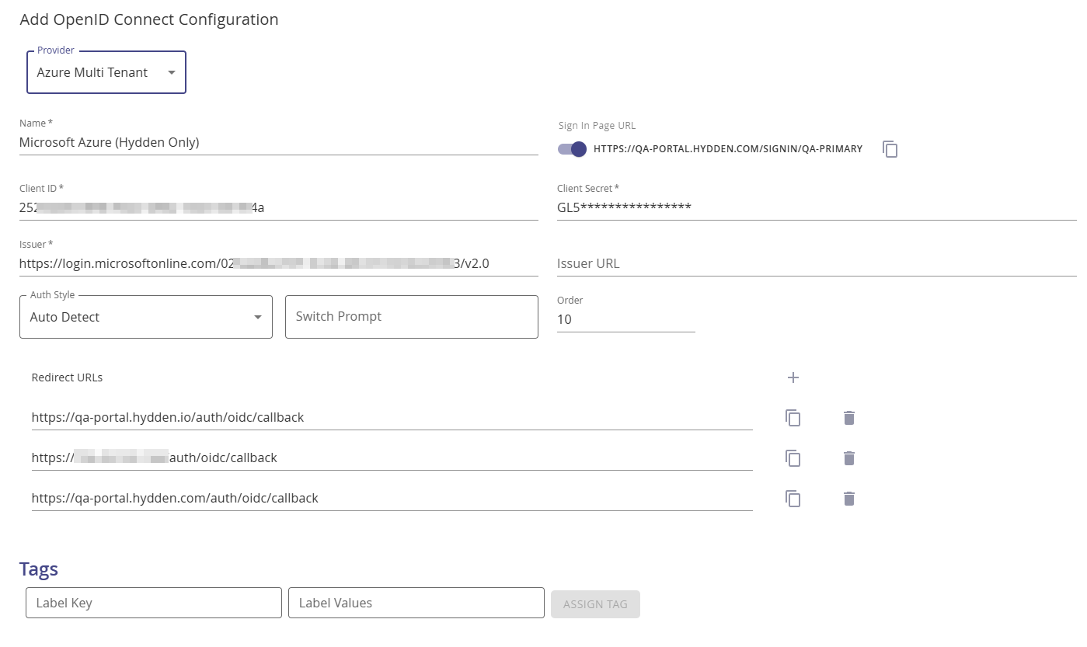This screenshot has height=647, width=1087.
Task: Copy the Sign In Page URL
Action: pos(889,149)
